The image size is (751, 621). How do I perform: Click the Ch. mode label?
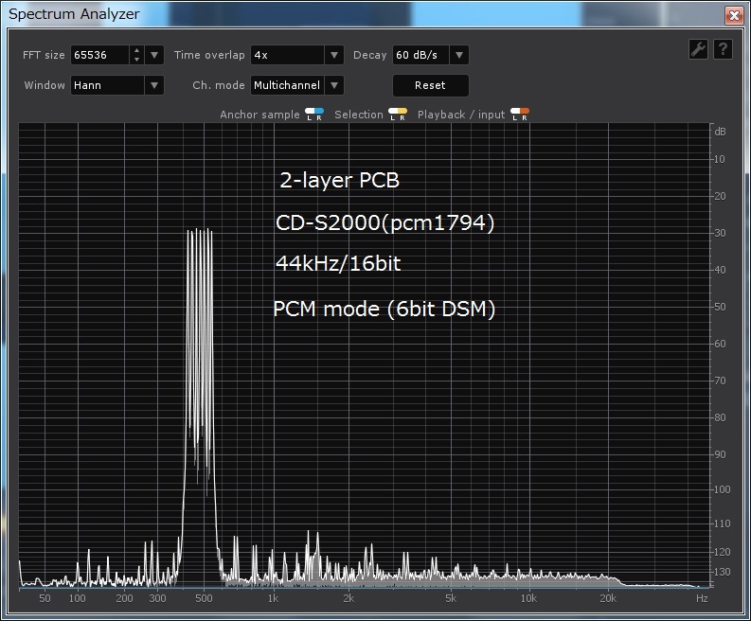(219, 85)
